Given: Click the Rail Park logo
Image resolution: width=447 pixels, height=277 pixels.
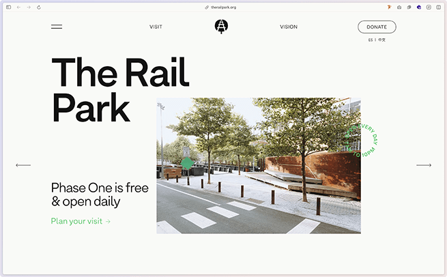Looking at the screenshot, I should click(221, 27).
